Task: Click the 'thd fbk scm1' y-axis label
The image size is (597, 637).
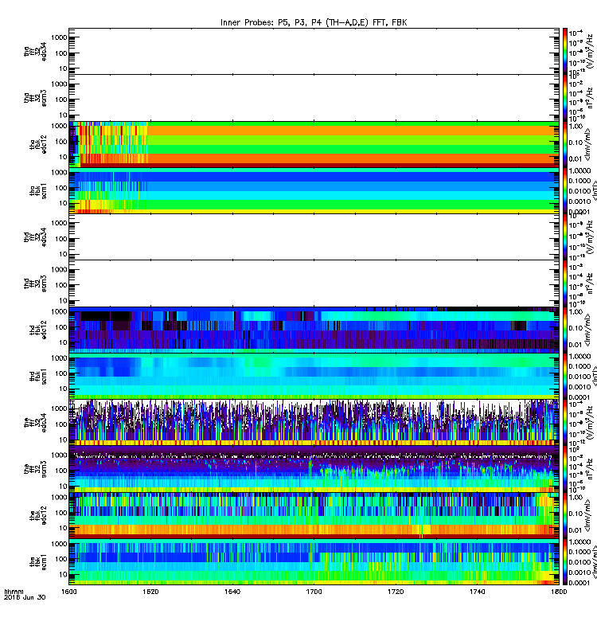Action: (x=38, y=376)
